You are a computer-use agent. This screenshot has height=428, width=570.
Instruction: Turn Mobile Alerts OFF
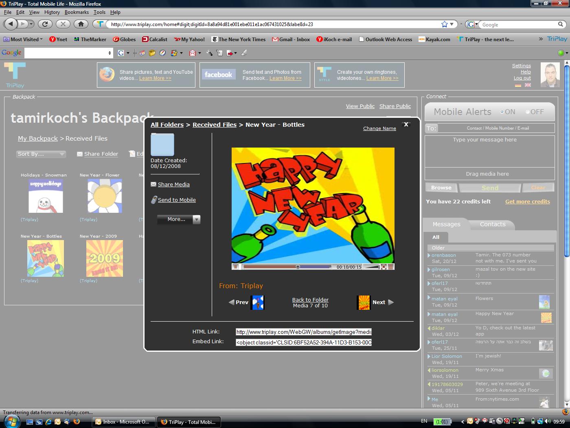[528, 112]
